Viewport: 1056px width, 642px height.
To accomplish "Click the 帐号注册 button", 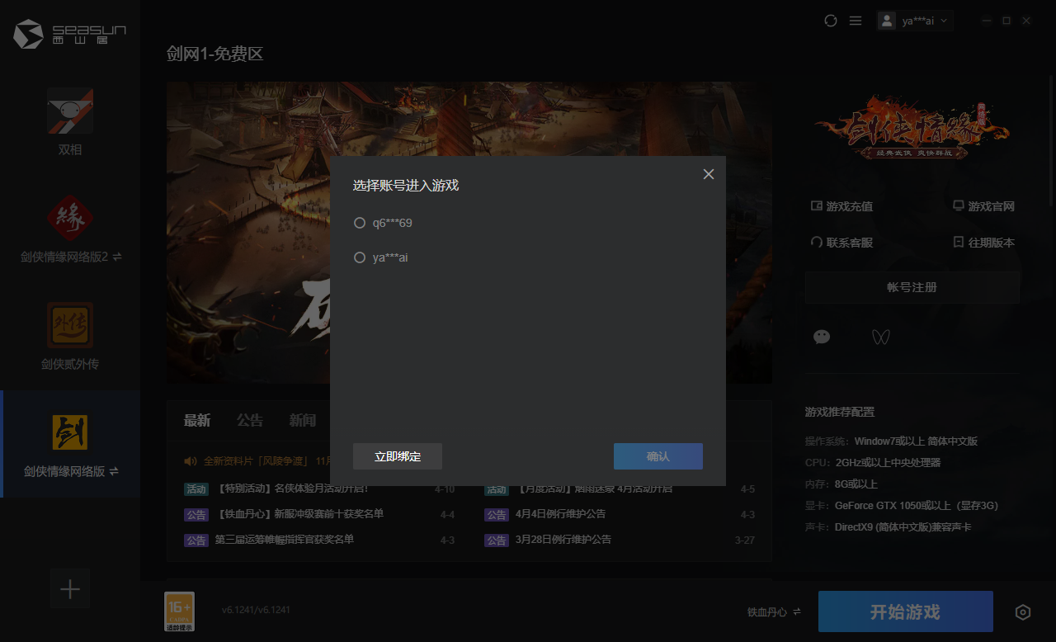I will coord(912,287).
